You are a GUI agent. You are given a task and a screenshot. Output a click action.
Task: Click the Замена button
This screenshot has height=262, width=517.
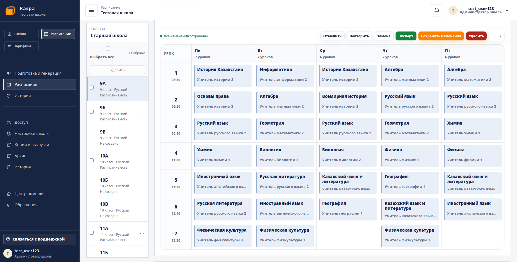[384, 36]
